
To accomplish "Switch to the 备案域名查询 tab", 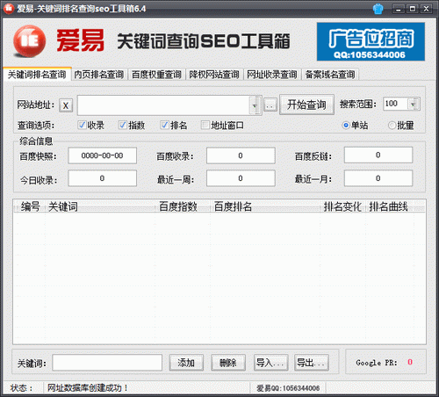I will (x=330, y=75).
